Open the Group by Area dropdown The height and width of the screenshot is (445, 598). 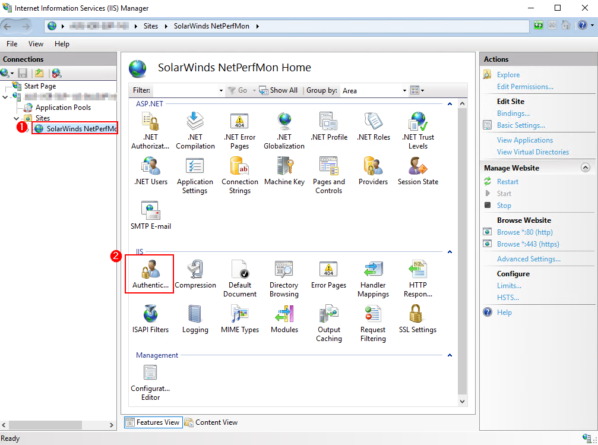tap(374, 90)
